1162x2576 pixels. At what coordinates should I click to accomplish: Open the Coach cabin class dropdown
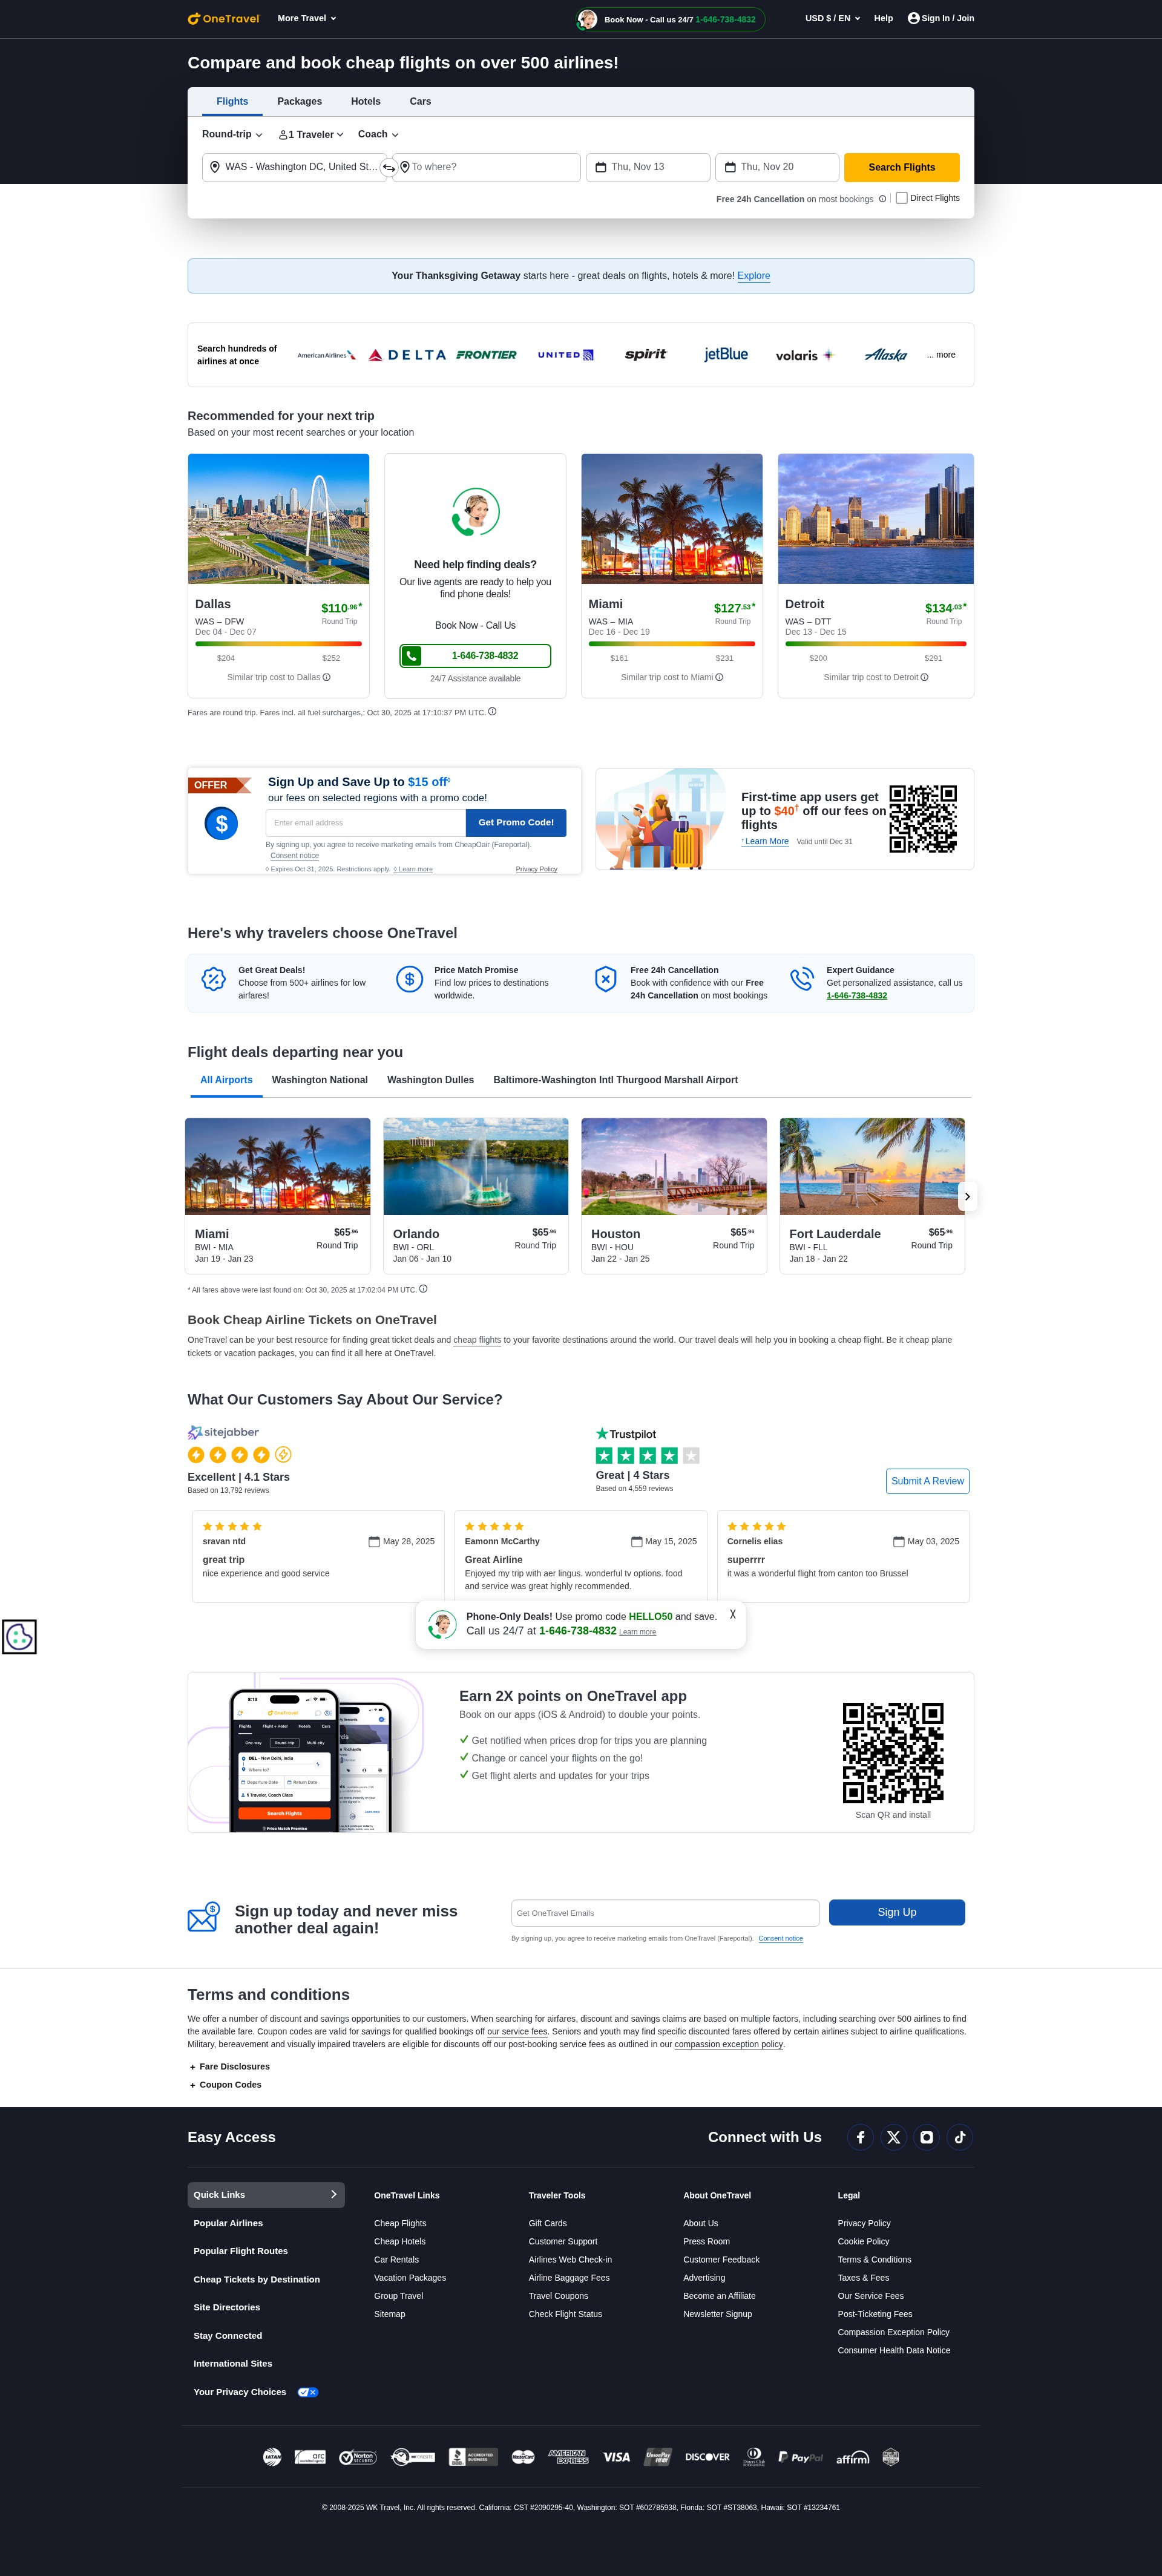(378, 134)
